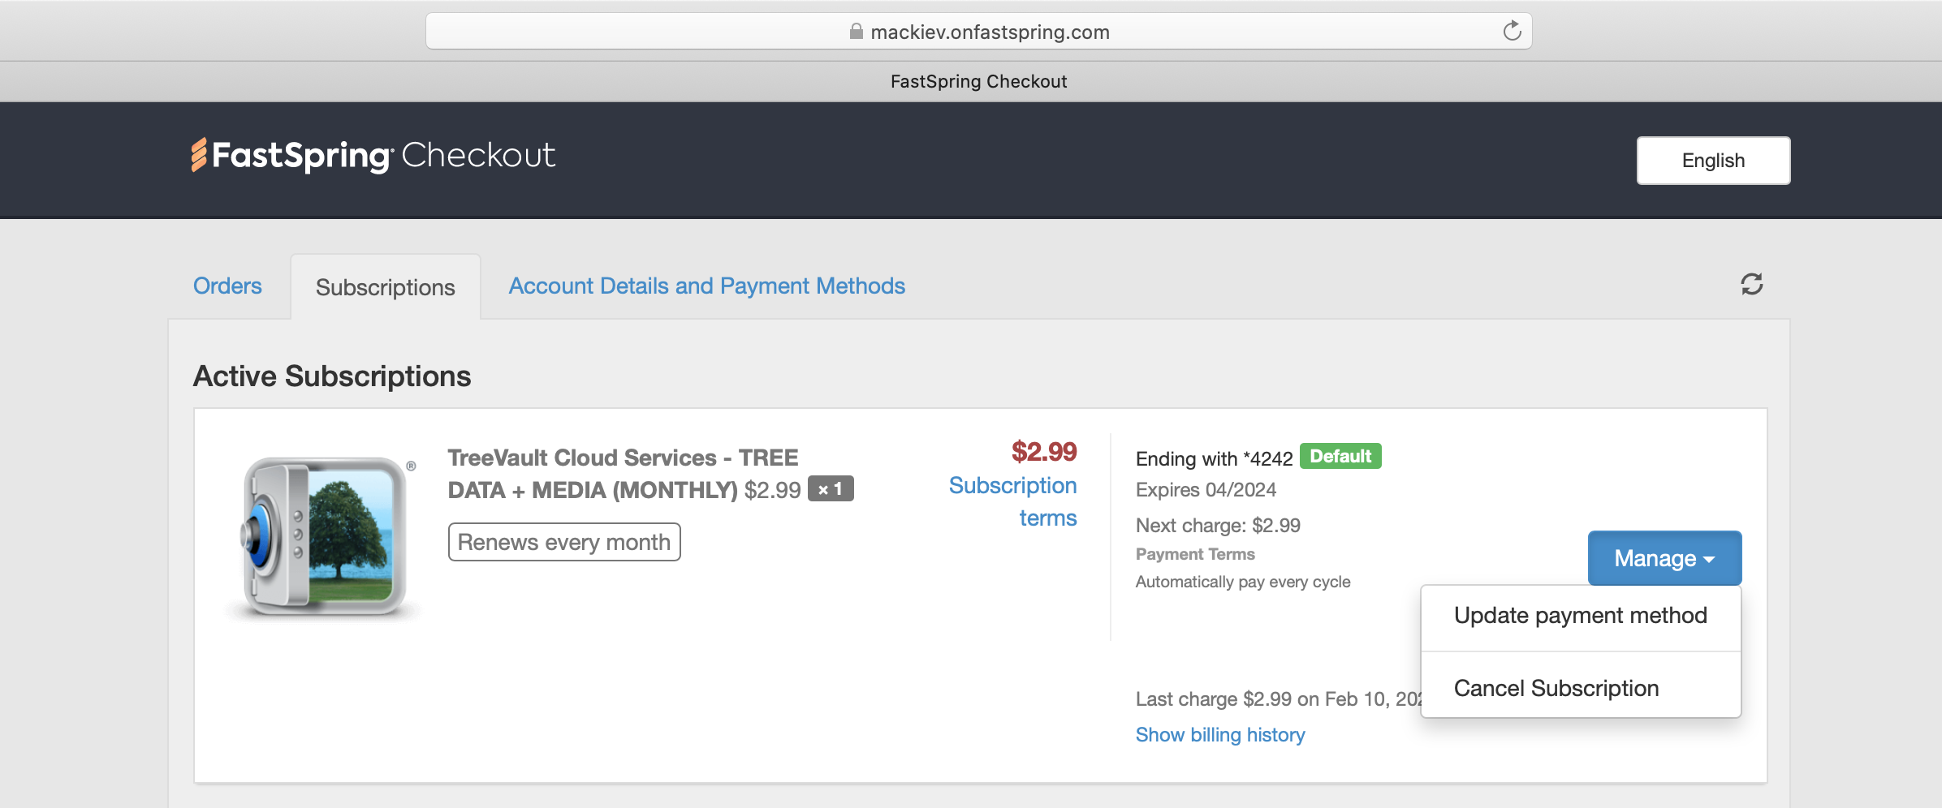The image size is (1942, 808).
Task: Click the FastSpring Checkout logo
Action: coord(373,156)
